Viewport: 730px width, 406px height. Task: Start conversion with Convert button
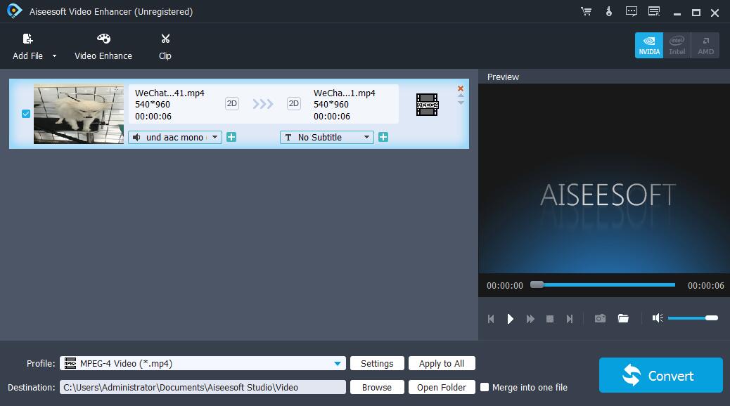pos(660,375)
